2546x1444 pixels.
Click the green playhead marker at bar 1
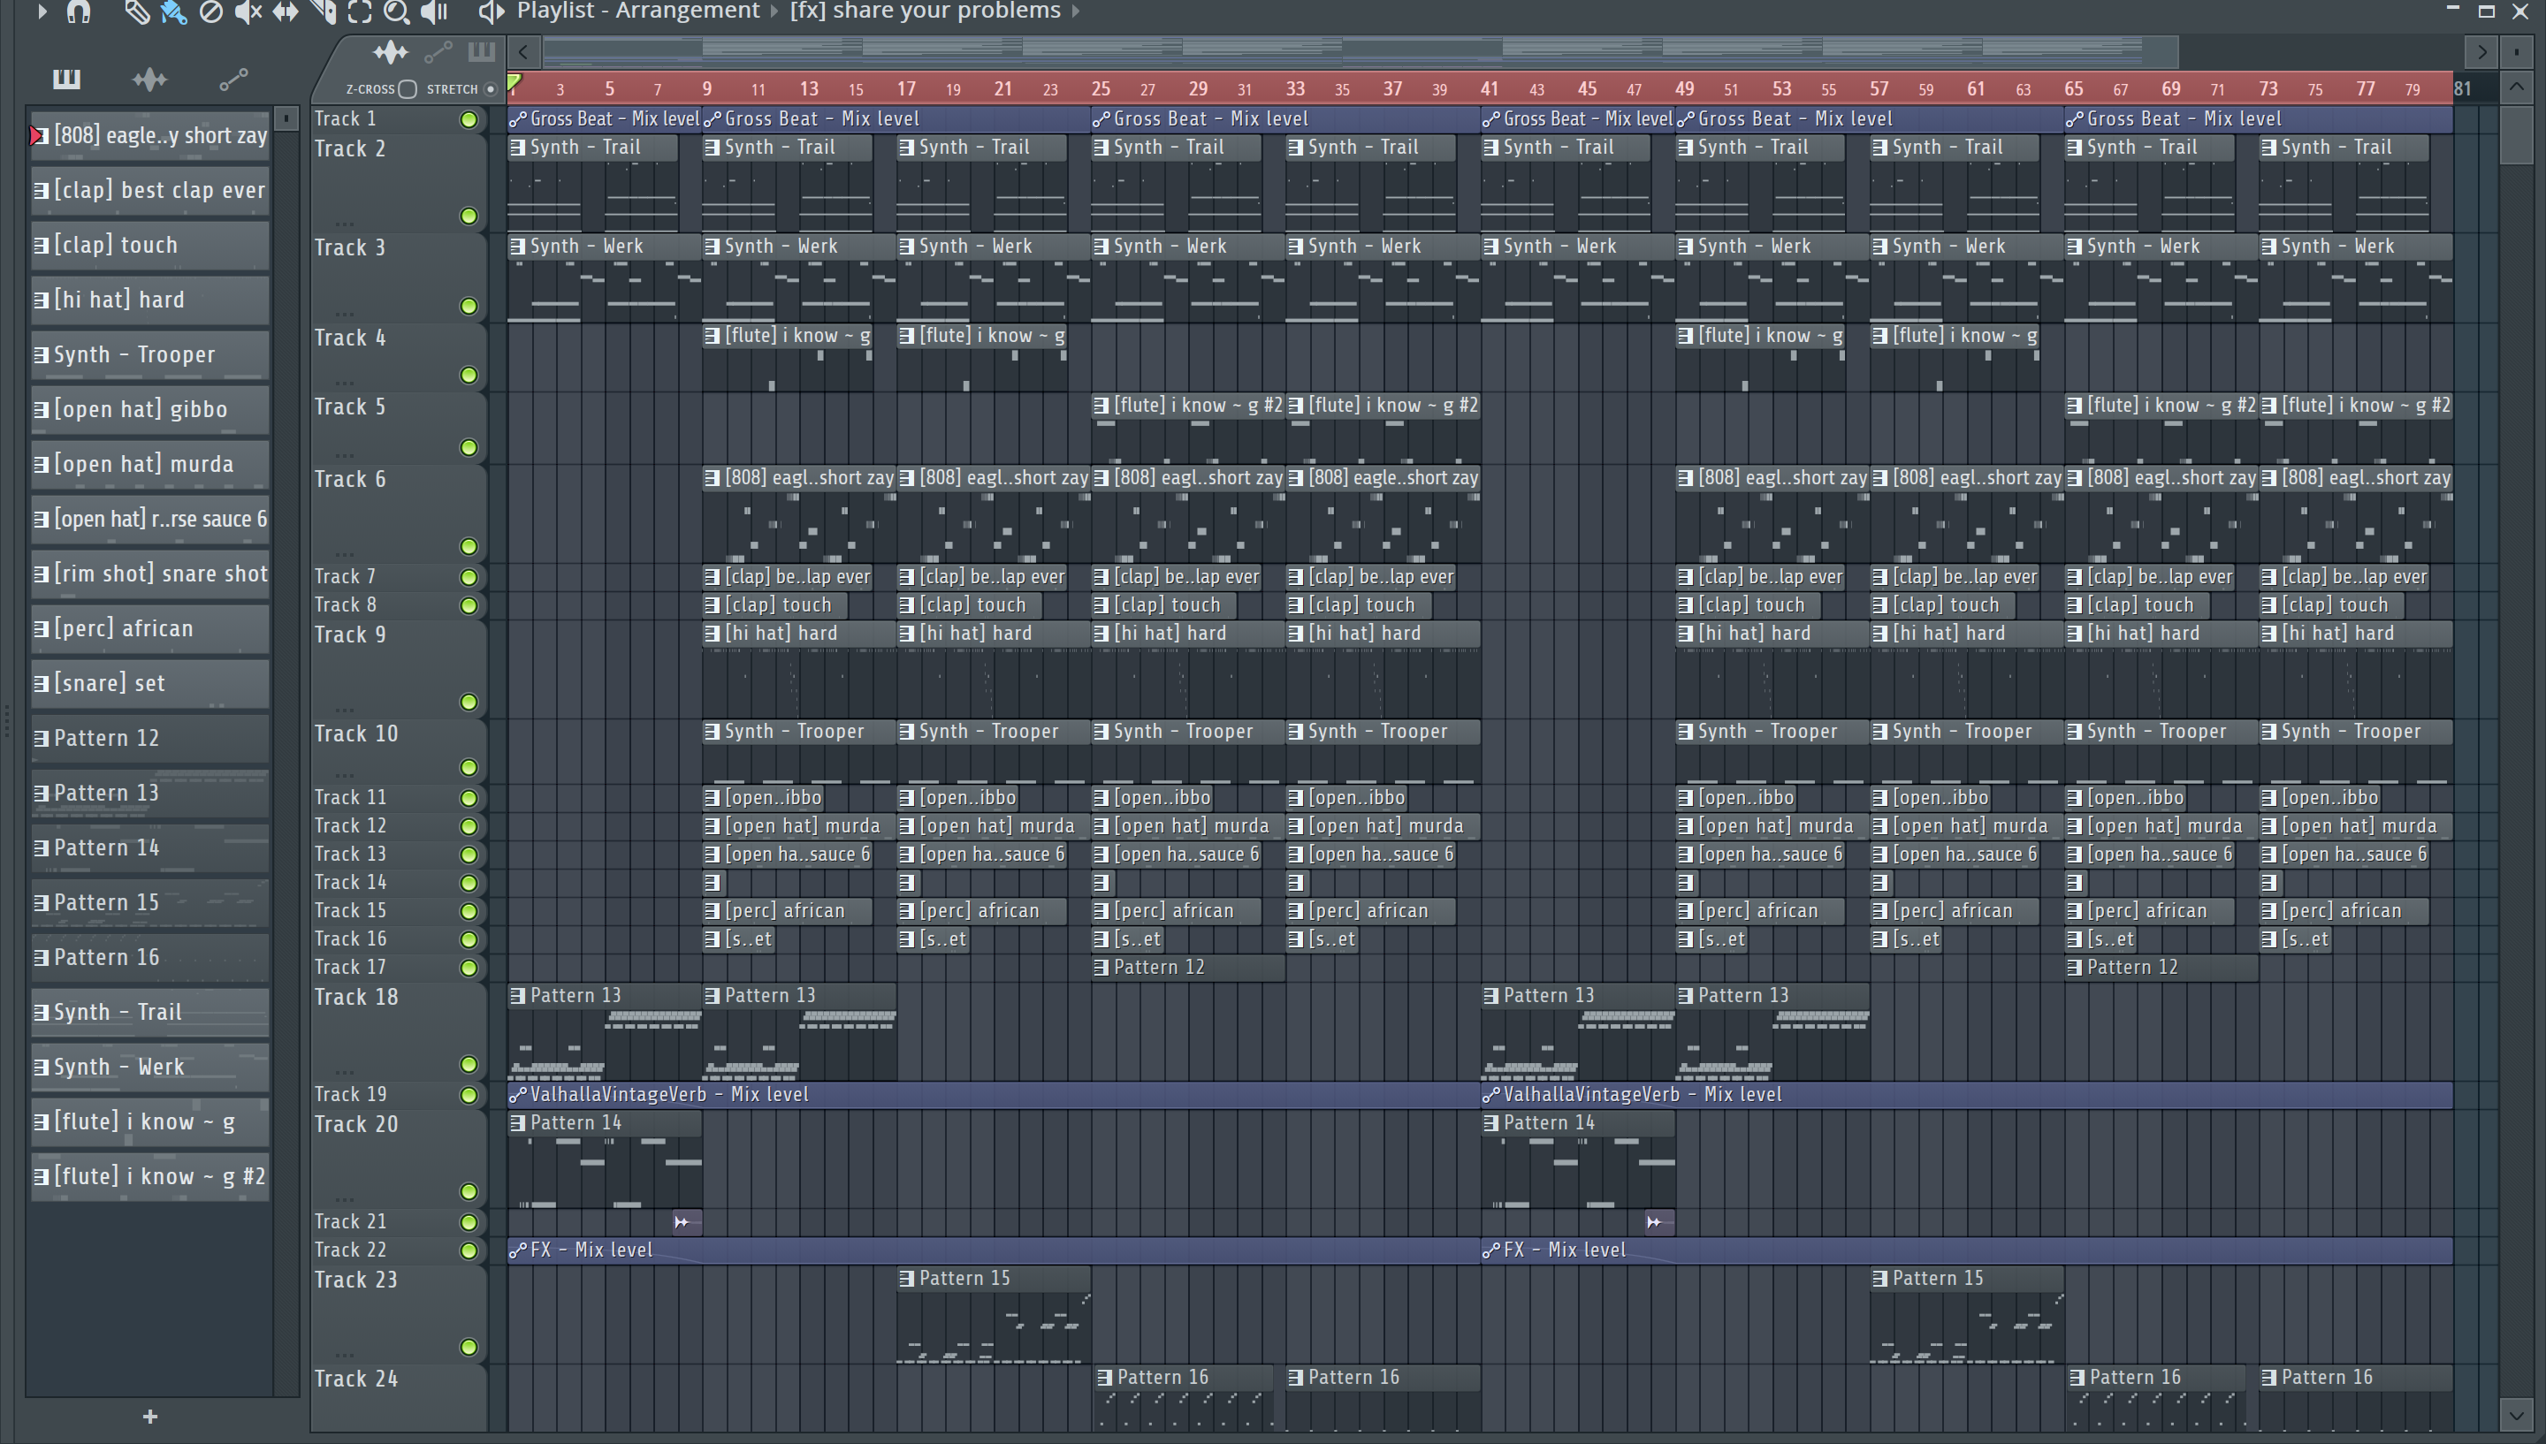tap(514, 82)
